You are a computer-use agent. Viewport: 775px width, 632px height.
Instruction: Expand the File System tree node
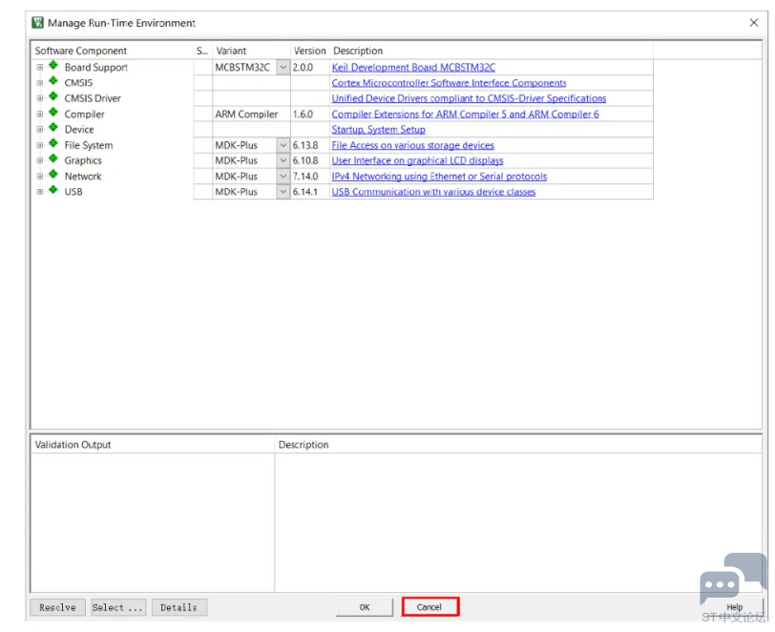tap(40, 145)
